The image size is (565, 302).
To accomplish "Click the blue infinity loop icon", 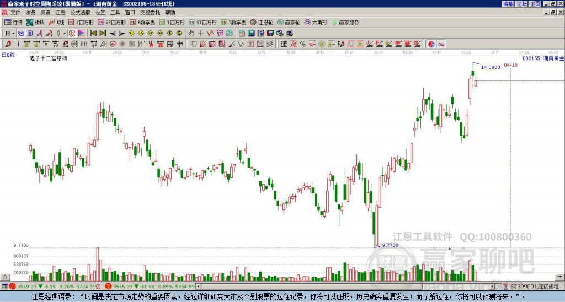I will 441,44.
